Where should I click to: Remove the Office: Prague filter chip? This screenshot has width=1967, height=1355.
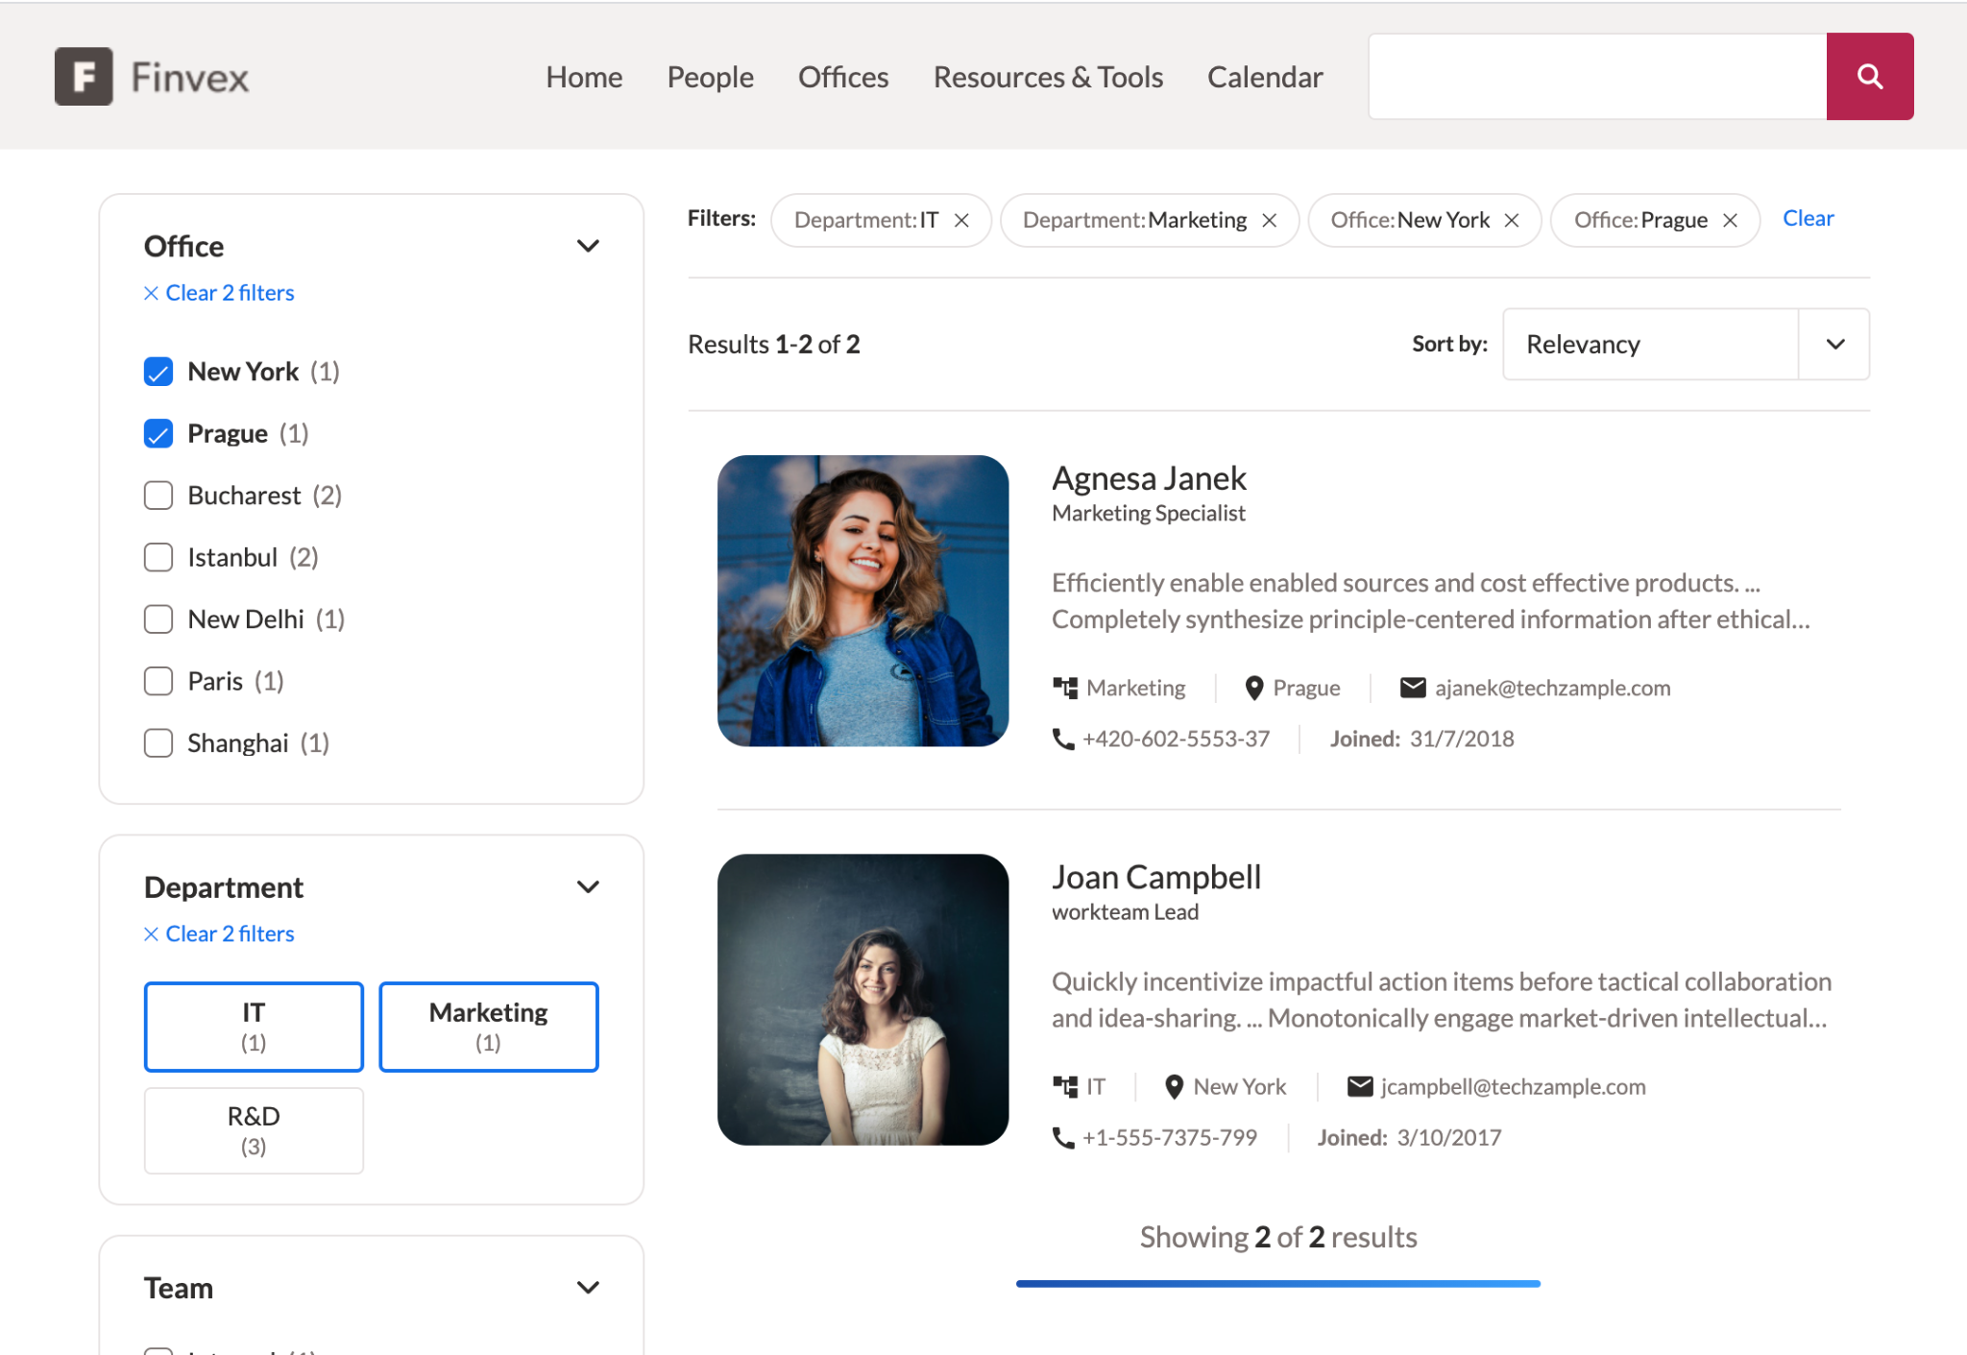pos(1731,221)
